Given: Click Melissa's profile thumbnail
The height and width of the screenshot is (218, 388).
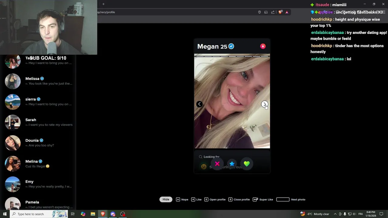Looking at the screenshot, I should click(x=13, y=81).
